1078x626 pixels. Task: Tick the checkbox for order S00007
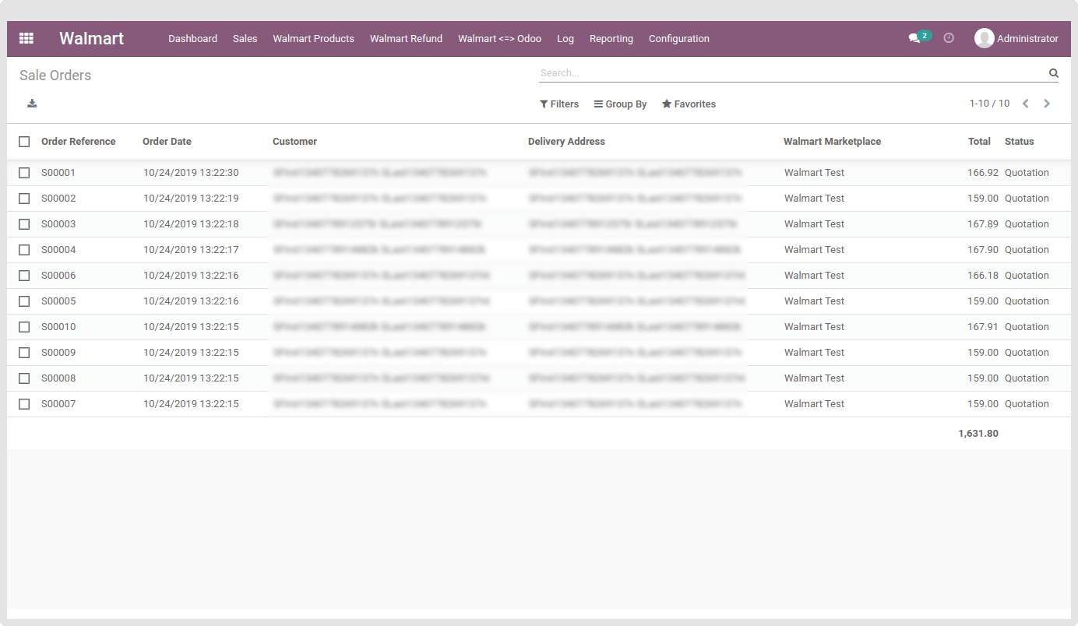(24, 404)
